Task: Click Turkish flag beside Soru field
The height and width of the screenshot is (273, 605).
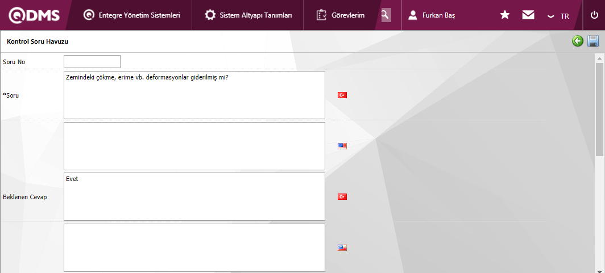Action: 342,95
